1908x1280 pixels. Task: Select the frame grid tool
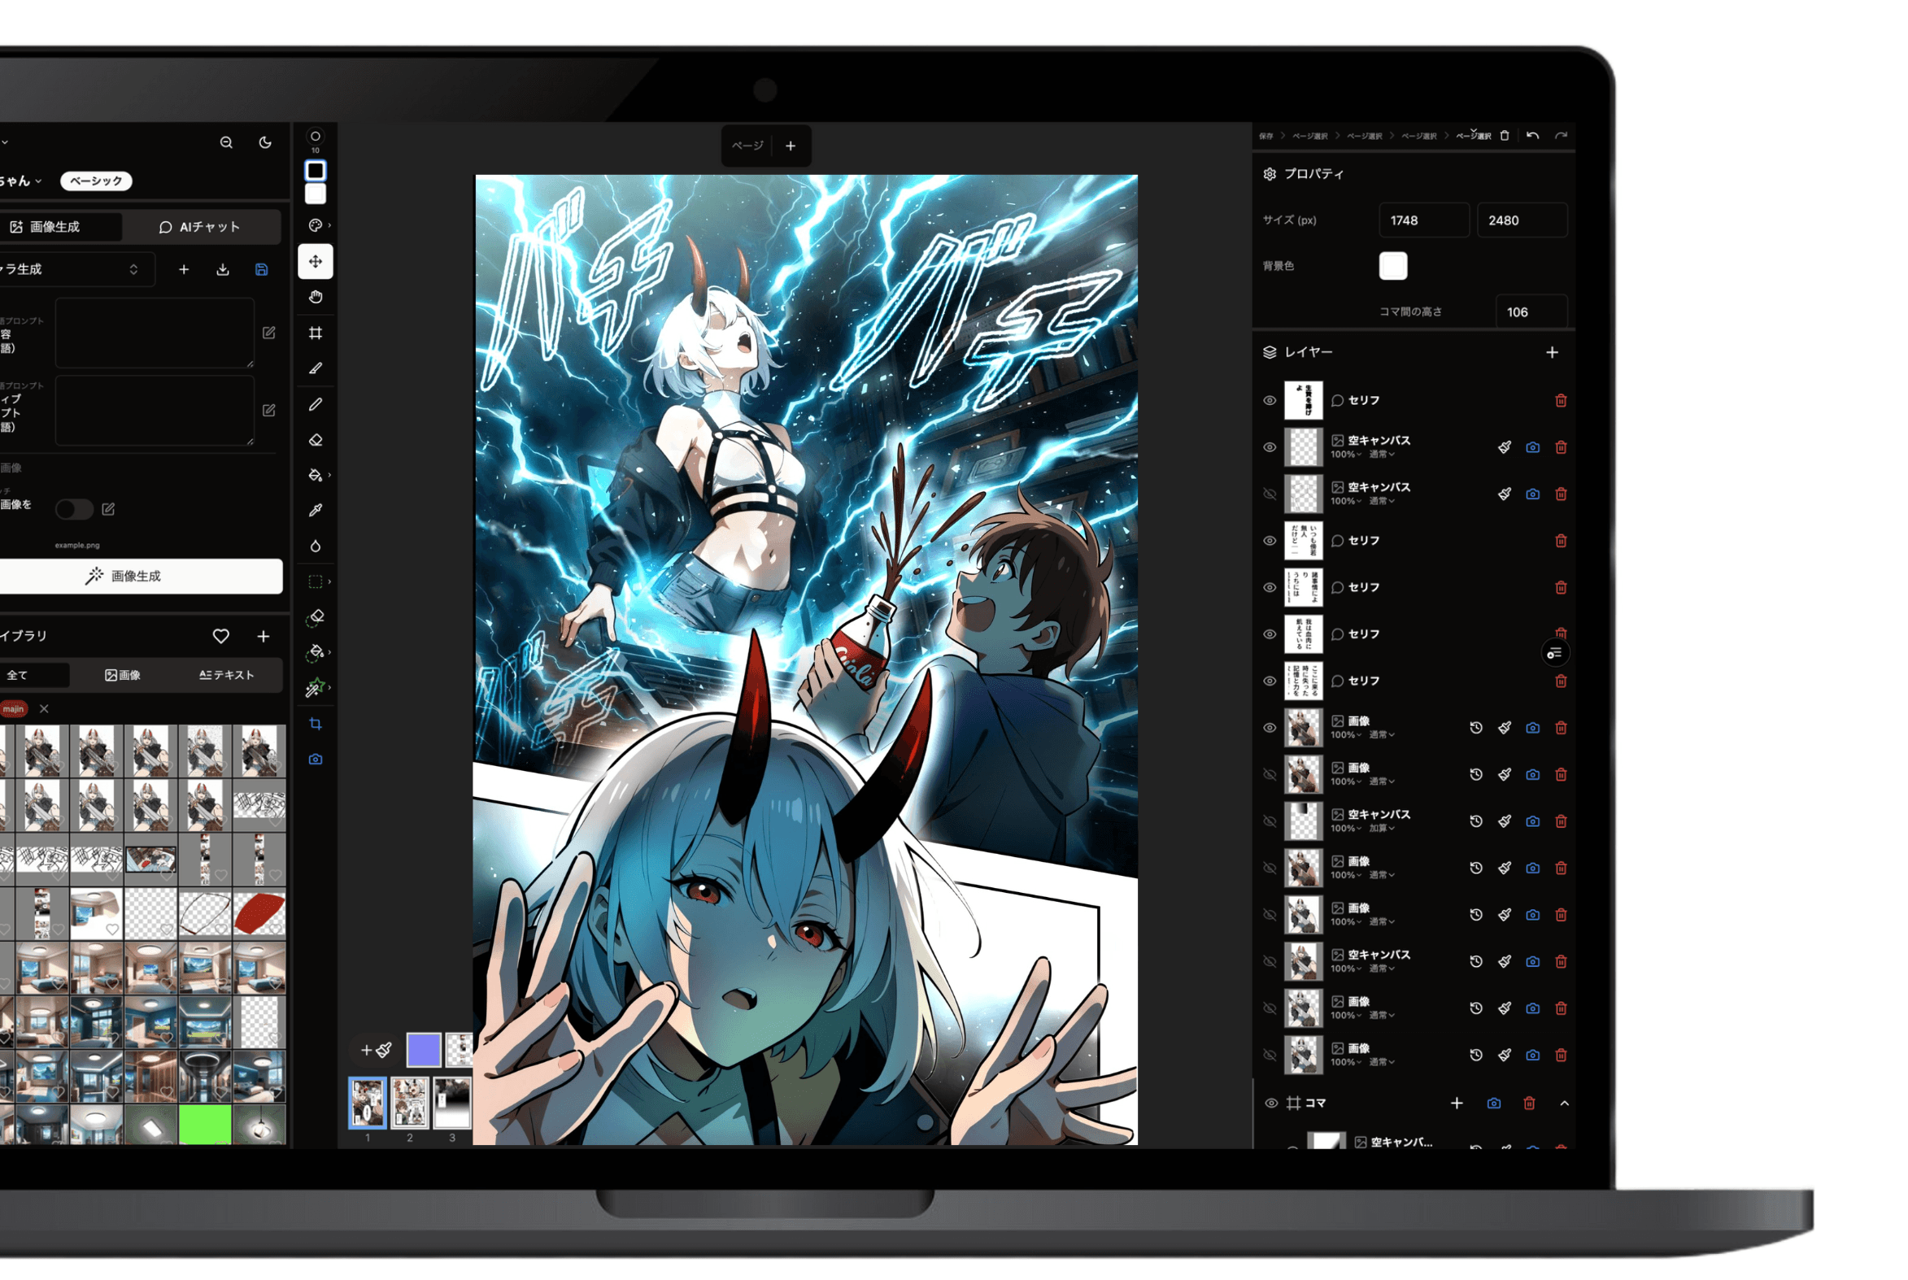(315, 333)
